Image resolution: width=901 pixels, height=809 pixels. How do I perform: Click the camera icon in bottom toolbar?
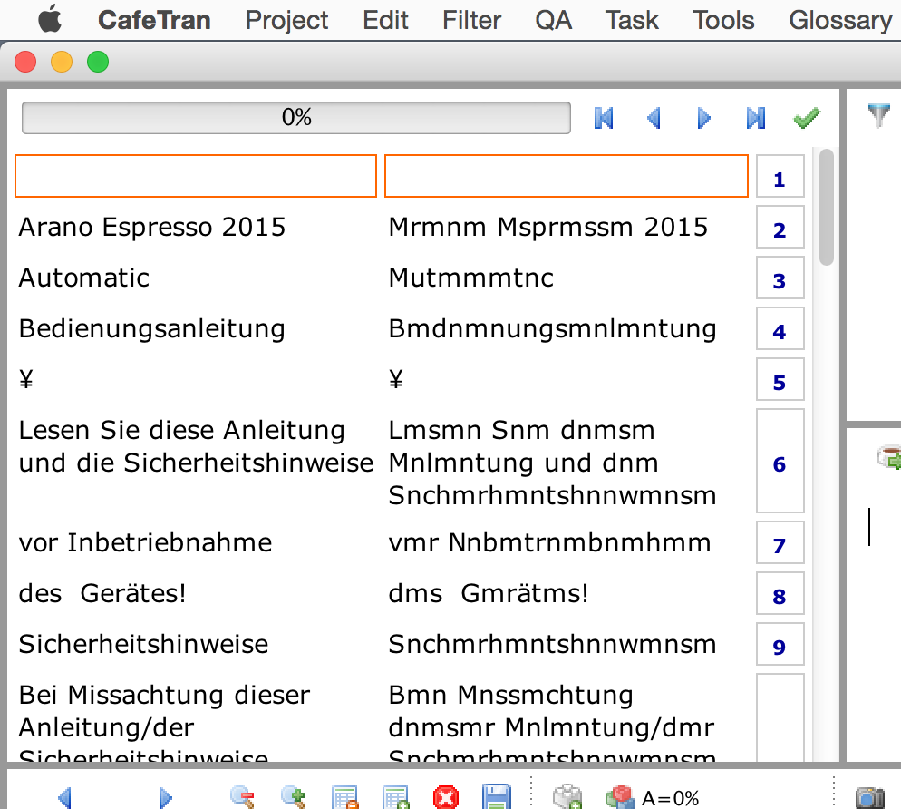pos(869,797)
